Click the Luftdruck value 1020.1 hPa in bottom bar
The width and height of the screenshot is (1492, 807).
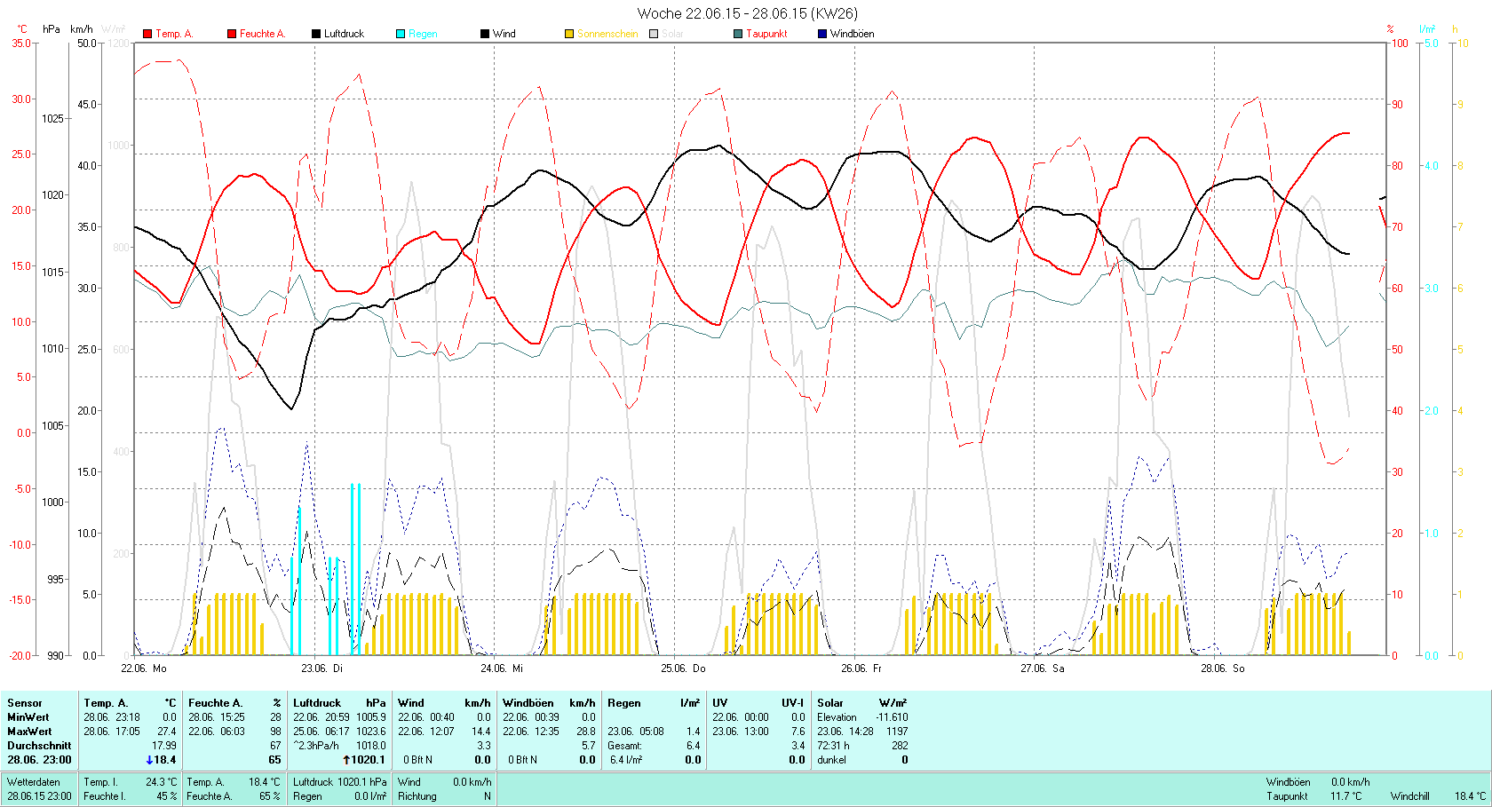[364, 782]
